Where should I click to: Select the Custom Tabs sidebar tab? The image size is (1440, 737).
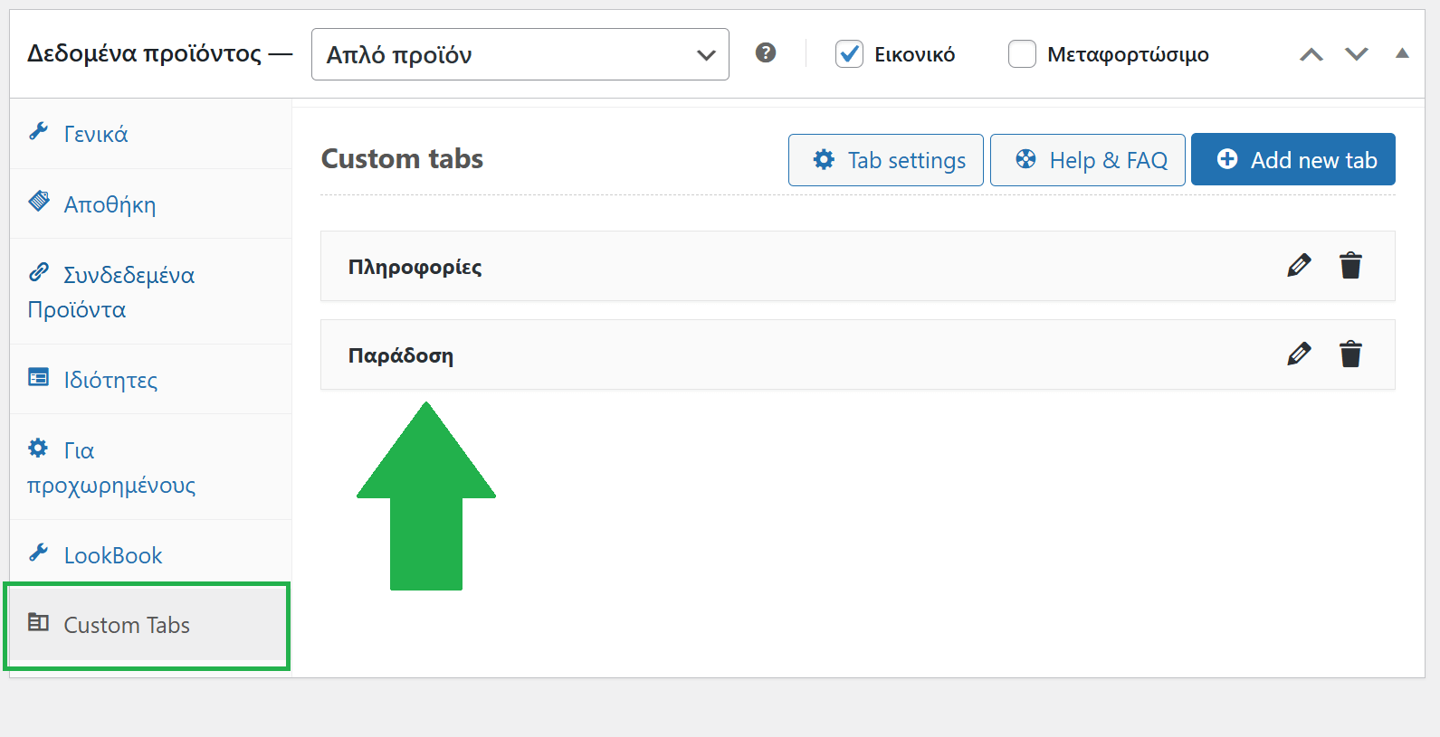tap(127, 625)
